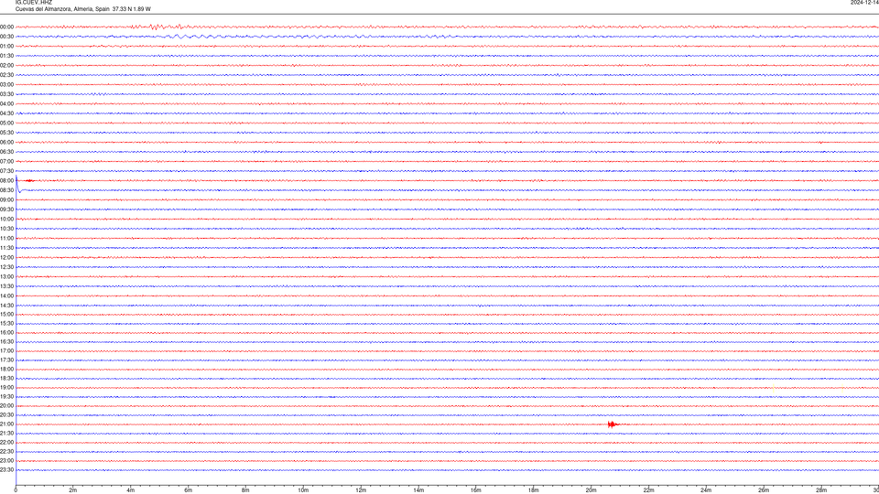Select the 04:00 trace time label
The width and height of the screenshot is (879, 494).
click(6, 104)
